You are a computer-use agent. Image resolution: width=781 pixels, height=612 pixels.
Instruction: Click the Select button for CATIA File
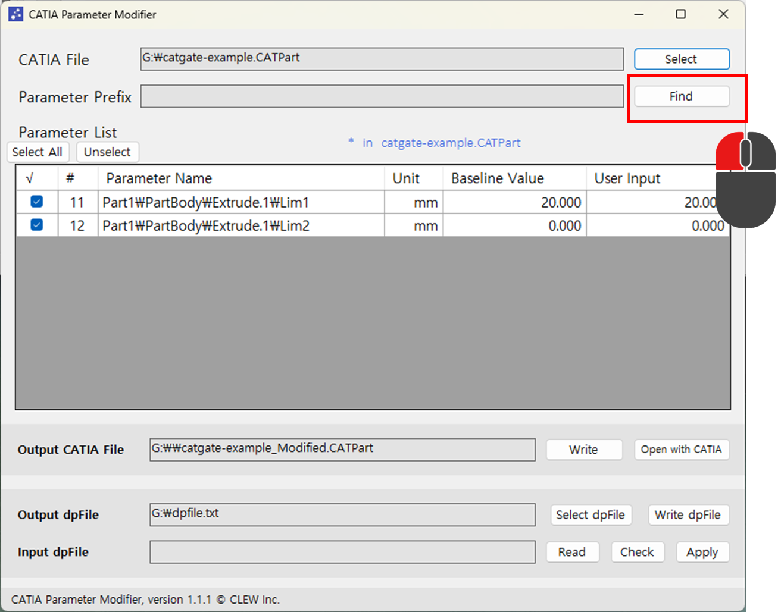tap(682, 59)
